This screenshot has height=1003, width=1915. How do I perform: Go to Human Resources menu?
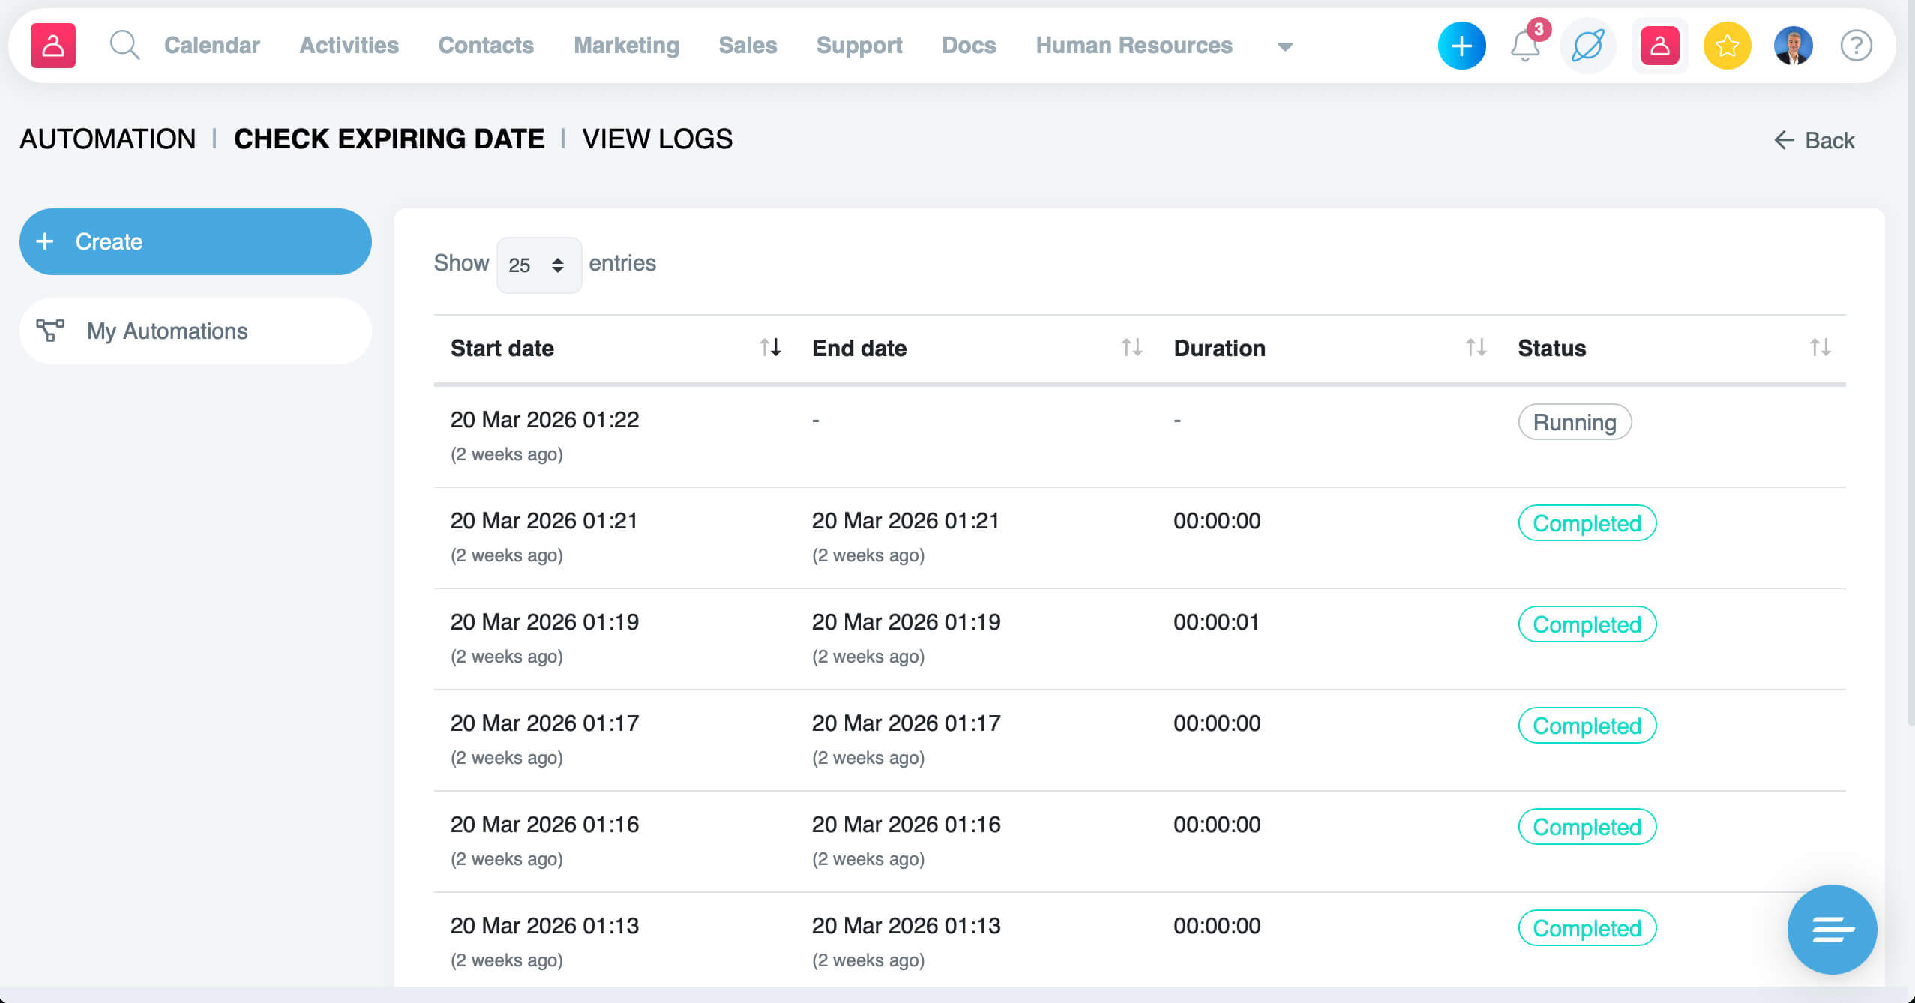[x=1134, y=46]
